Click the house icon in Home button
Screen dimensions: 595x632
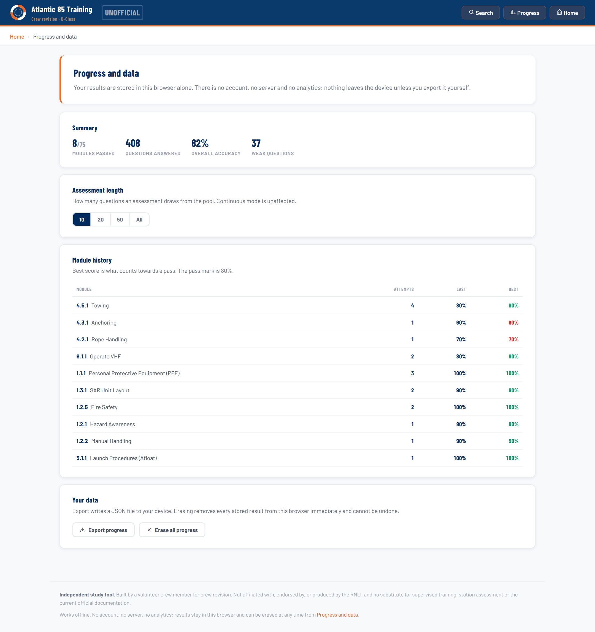559,12
